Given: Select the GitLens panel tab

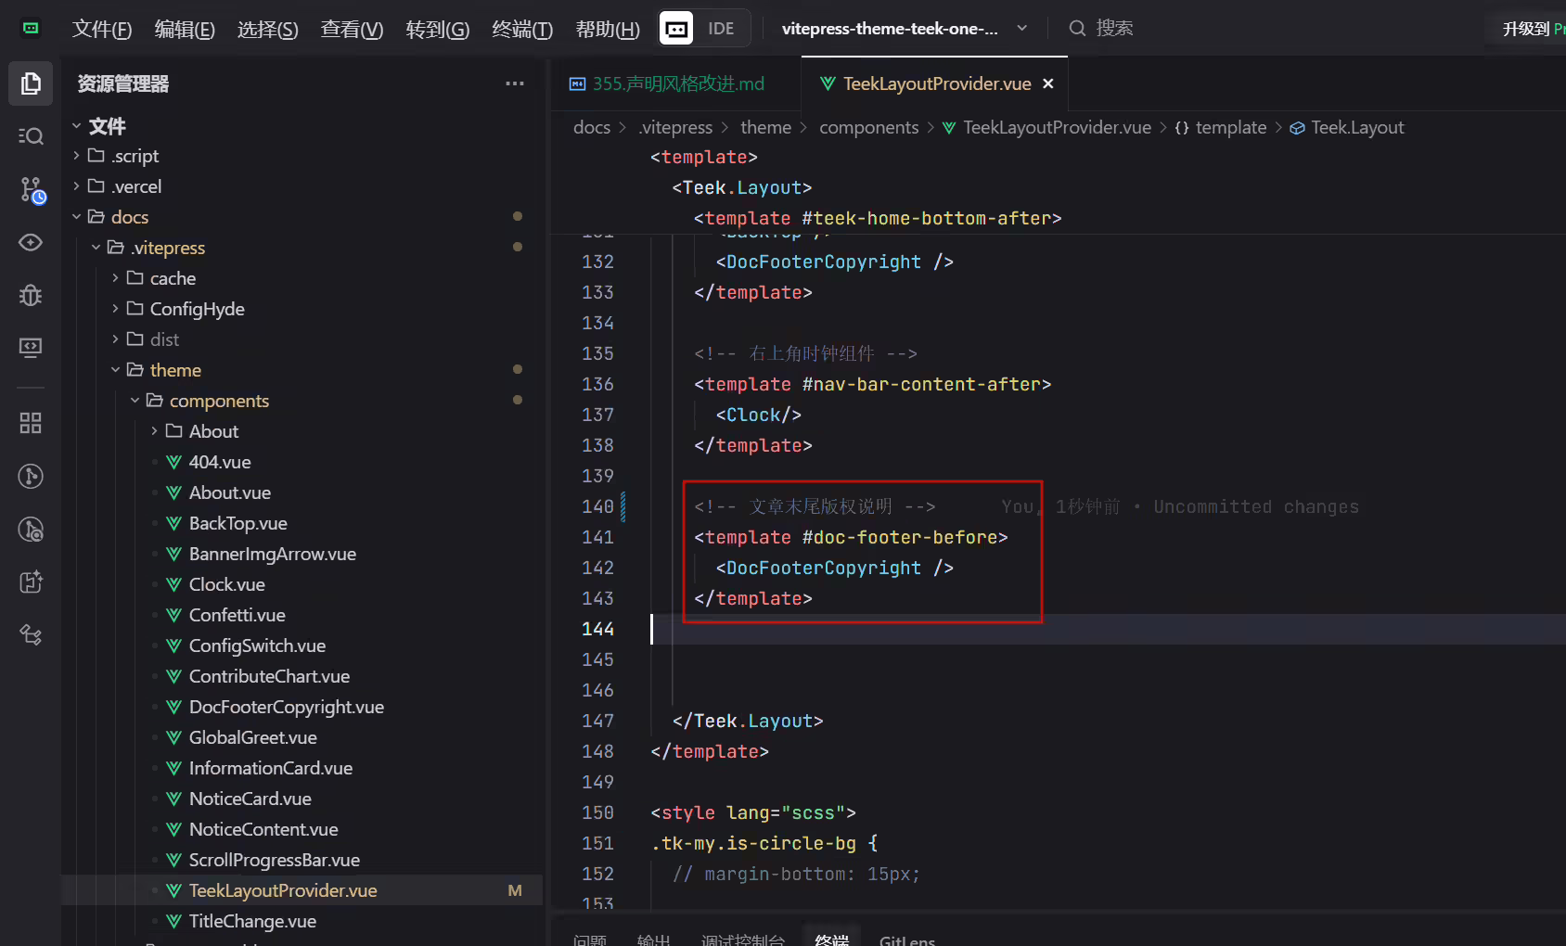Looking at the screenshot, I should tap(907, 939).
